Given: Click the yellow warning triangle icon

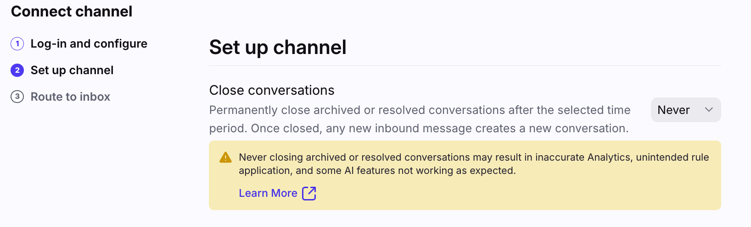Looking at the screenshot, I should (225, 157).
